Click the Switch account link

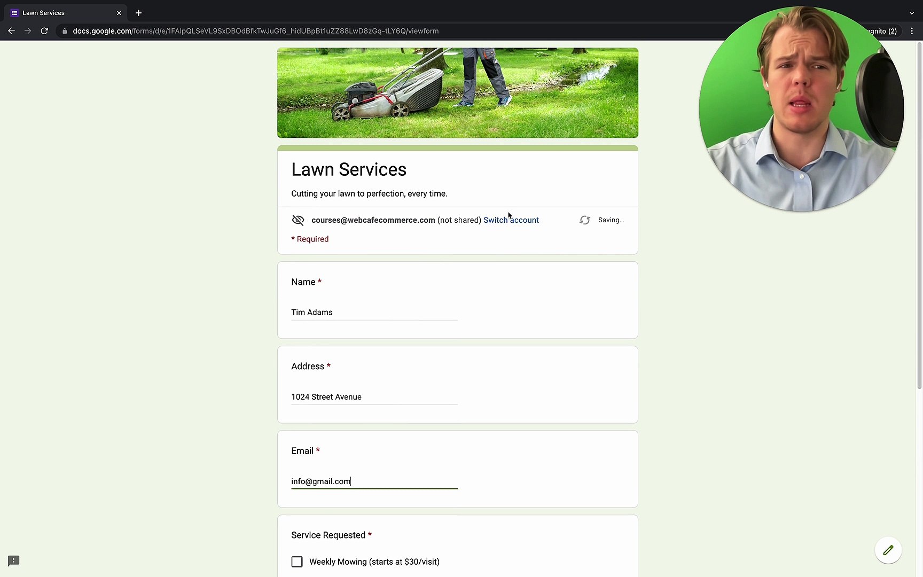tap(511, 220)
